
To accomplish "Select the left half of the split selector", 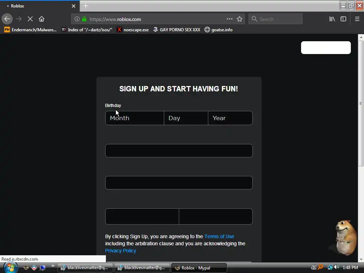I will coord(142,216).
